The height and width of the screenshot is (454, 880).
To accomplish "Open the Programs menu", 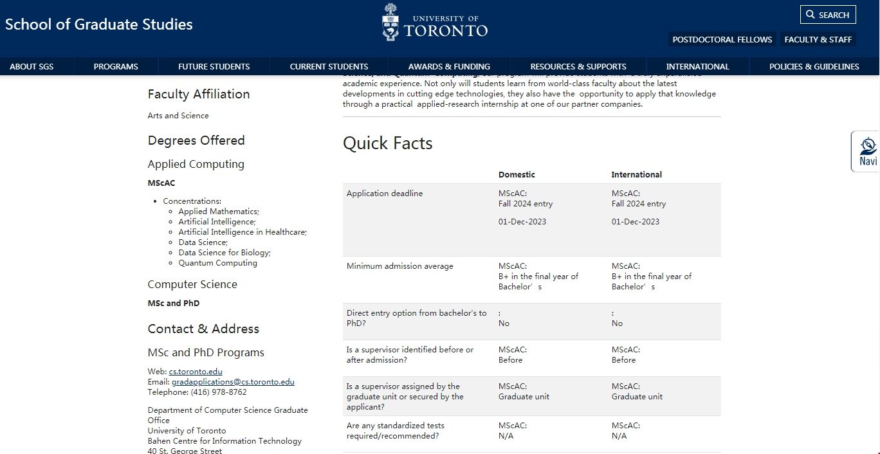I will tap(116, 66).
